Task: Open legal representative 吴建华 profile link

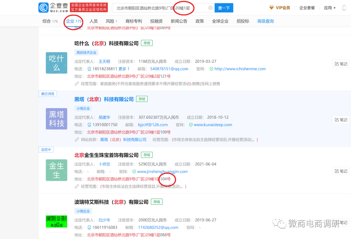Action: pos(104,117)
